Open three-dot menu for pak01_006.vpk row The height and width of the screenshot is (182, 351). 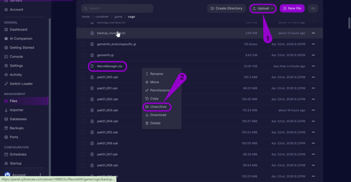click(313, 143)
